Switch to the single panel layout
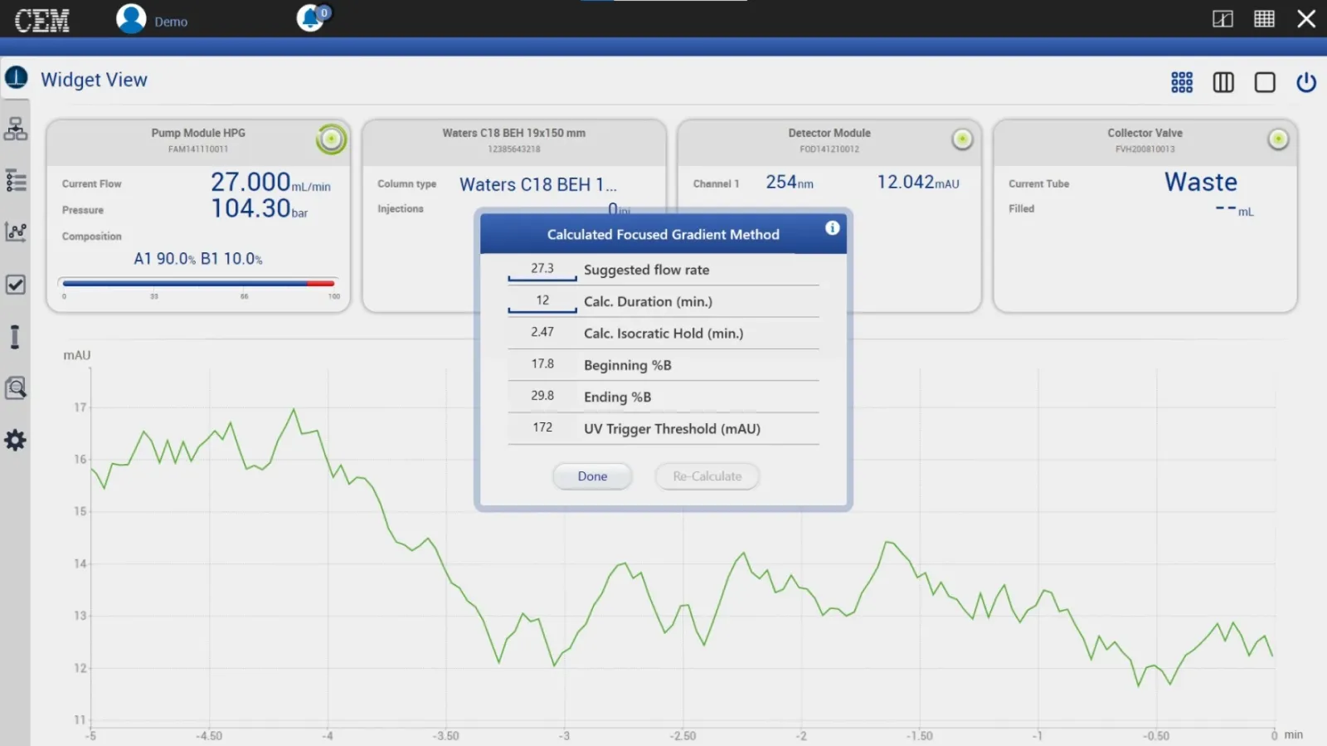Image resolution: width=1327 pixels, height=746 pixels. (1265, 82)
